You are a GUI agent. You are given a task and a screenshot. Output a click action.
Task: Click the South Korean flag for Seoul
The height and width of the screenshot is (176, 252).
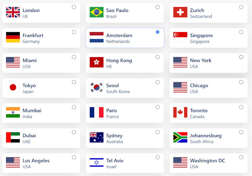pos(97,88)
